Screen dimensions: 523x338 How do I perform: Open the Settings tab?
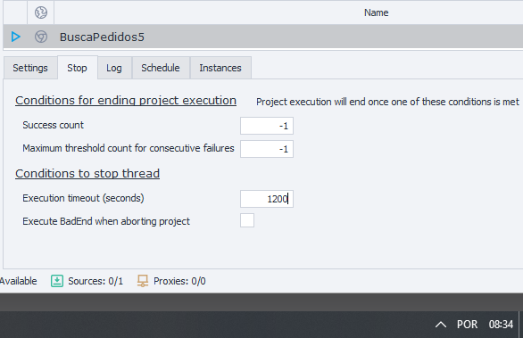coord(30,68)
